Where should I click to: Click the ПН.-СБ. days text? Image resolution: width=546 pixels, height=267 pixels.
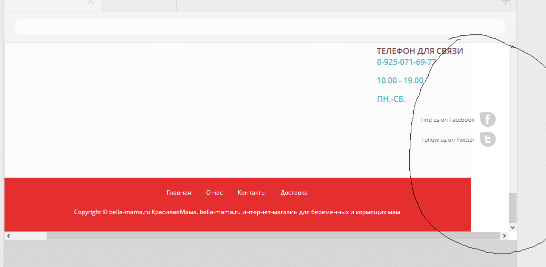391,99
